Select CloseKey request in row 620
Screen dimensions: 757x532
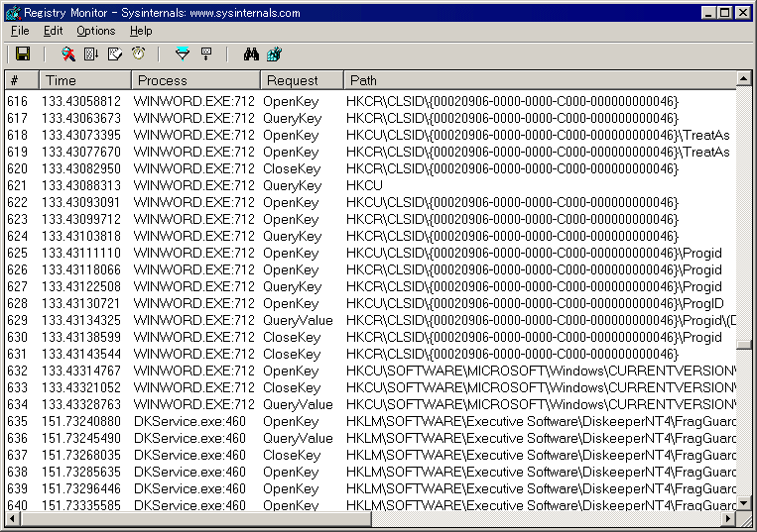tap(292, 168)
